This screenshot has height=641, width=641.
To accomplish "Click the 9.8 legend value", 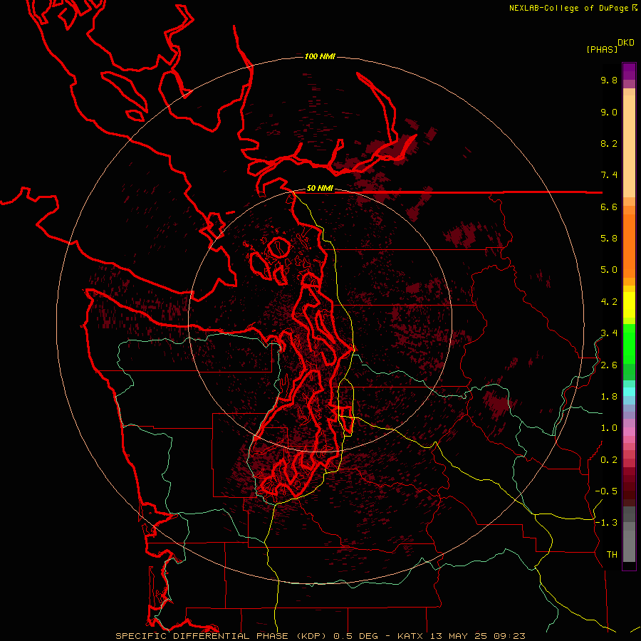I will [609, 80].
